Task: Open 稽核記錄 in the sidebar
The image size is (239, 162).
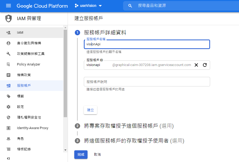Action: pyautogui.click(x=32, y=149)
